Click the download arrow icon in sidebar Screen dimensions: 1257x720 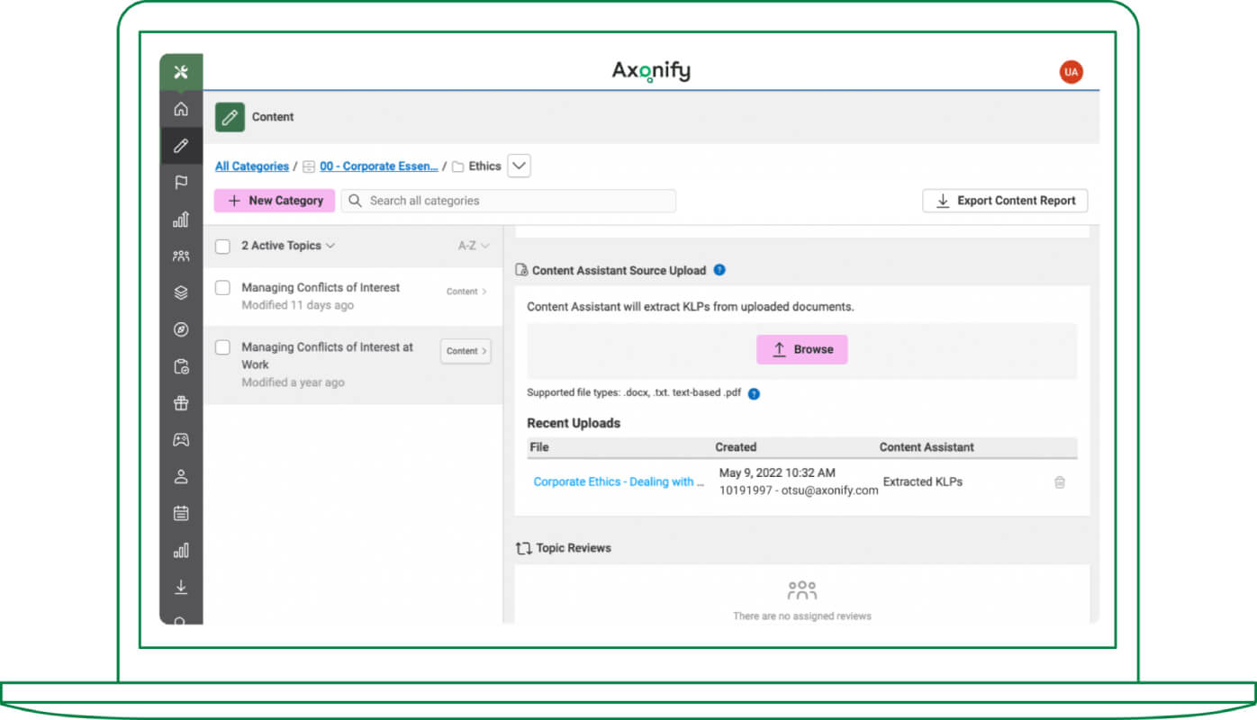coord(181,587)
